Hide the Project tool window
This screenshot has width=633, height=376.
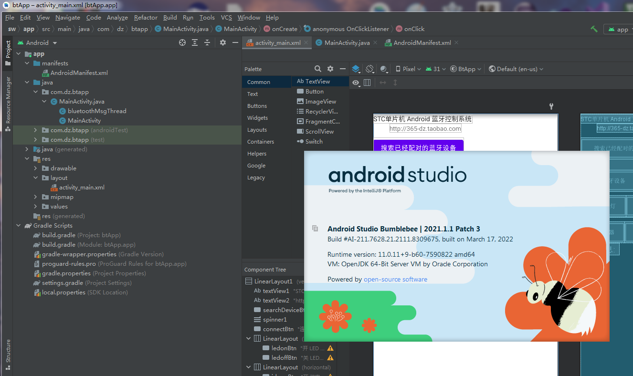(235, 42)
